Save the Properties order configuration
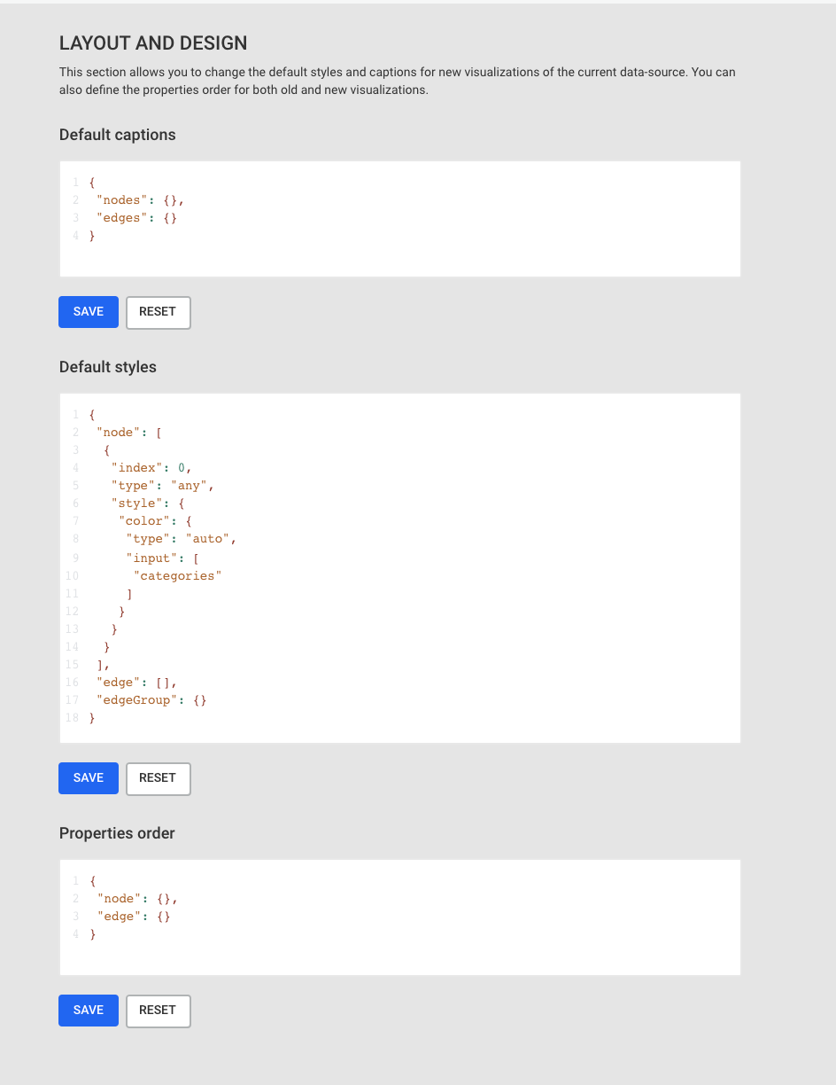 pos(89,1011)
